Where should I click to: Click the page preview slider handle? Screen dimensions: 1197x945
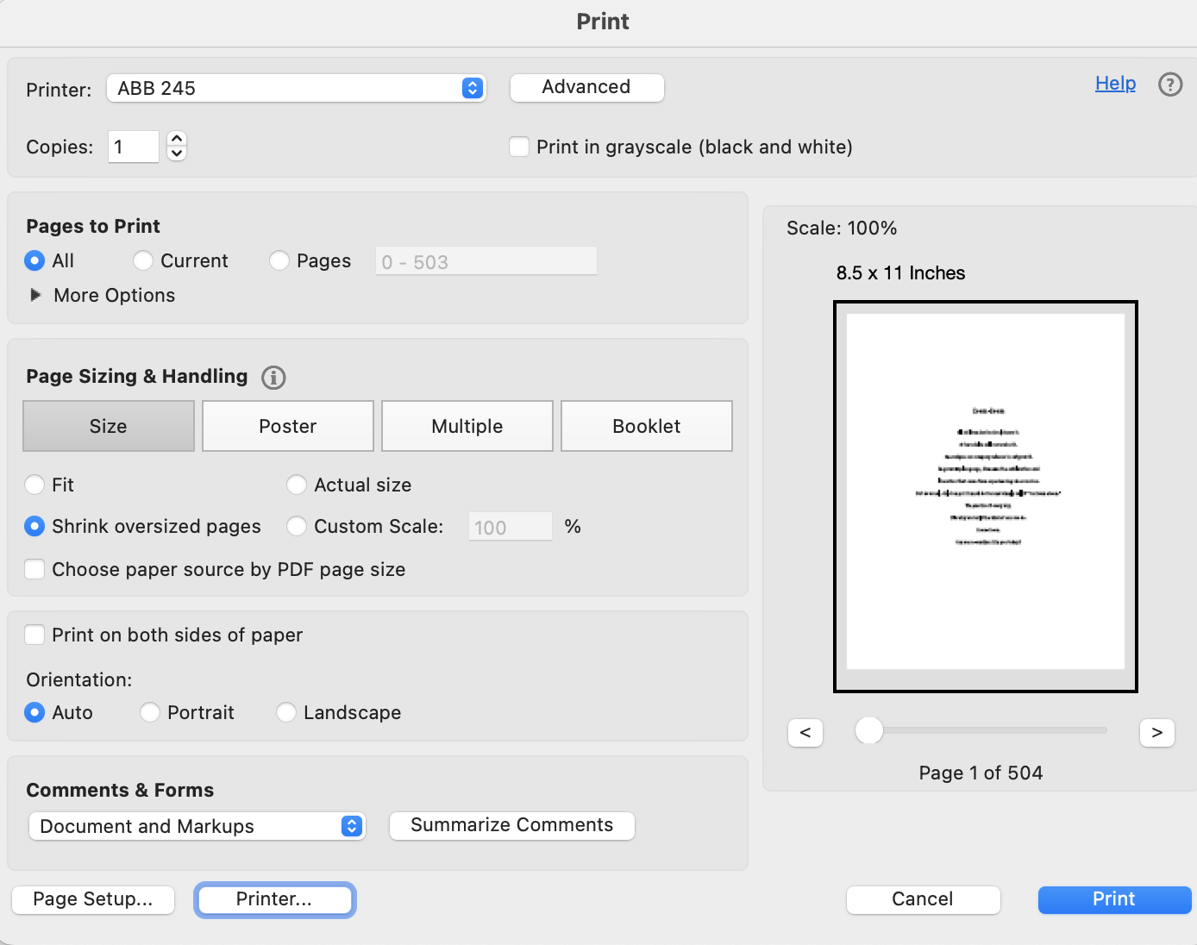pyautogui.click(x=868, y=730)
